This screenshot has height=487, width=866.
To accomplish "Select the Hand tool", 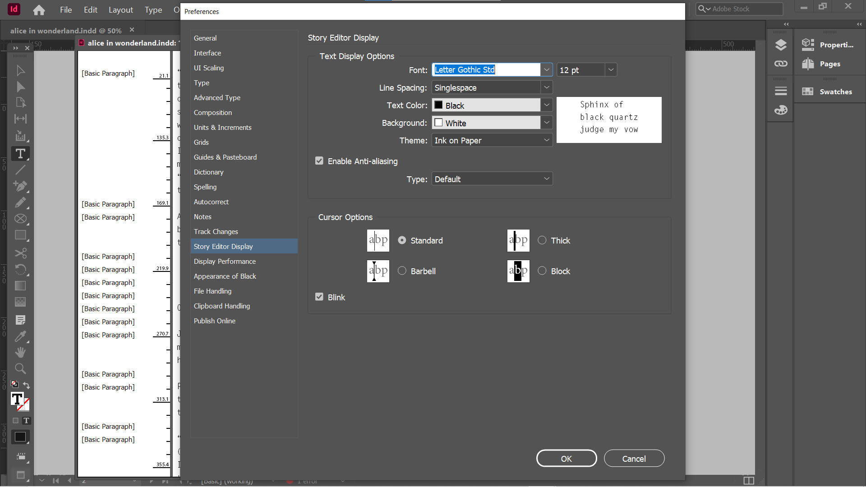I will 20,352.
